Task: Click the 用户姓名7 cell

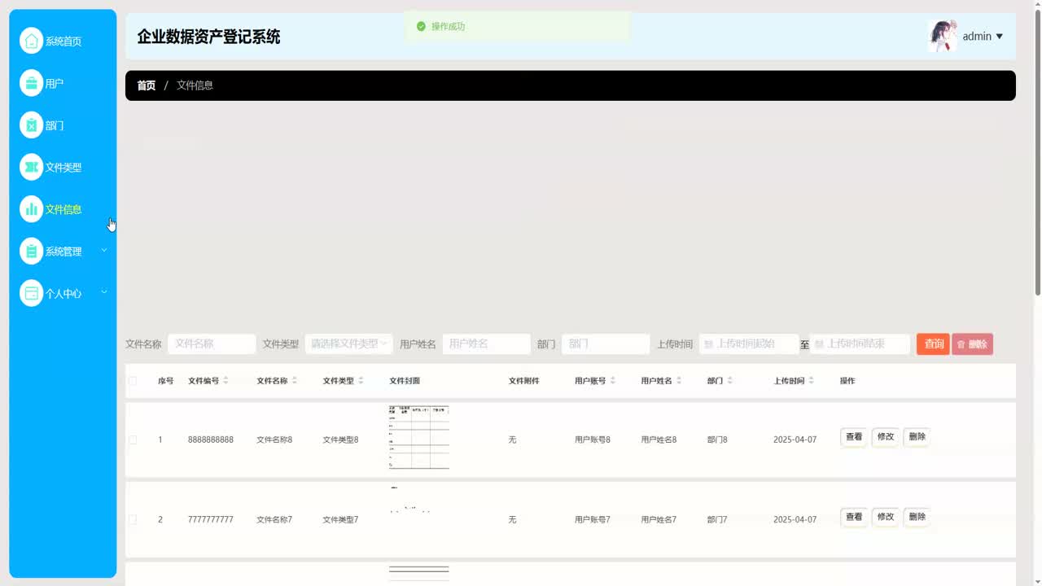Action: [x=659, y=519]
